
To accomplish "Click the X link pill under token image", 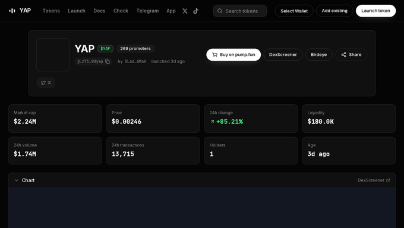I will (x=46, y=83).
